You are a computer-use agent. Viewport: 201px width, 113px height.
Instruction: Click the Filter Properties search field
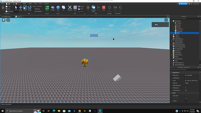click(x=185, y=70)
